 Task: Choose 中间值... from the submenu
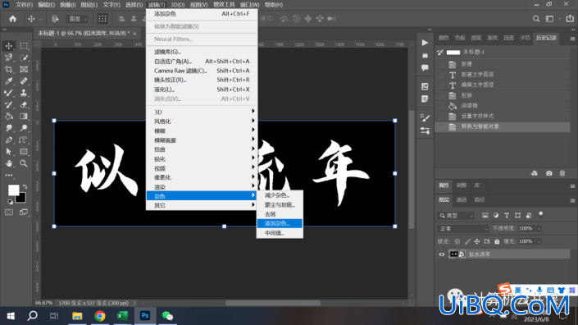click(x=280, y=233)
